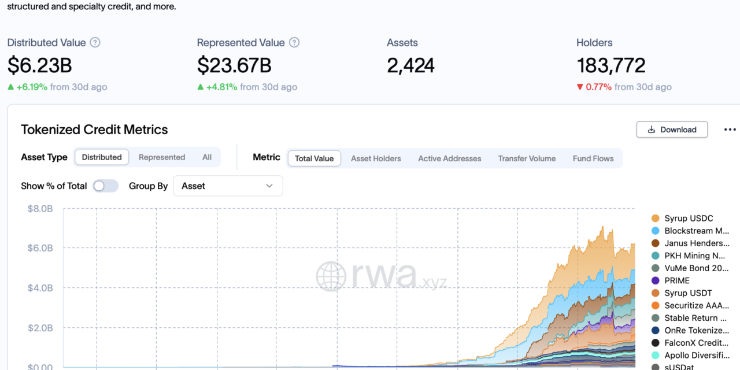Click the PRIME legend purple dot
The width and height of the screenshot is (740, 370).
coord(656,280)
